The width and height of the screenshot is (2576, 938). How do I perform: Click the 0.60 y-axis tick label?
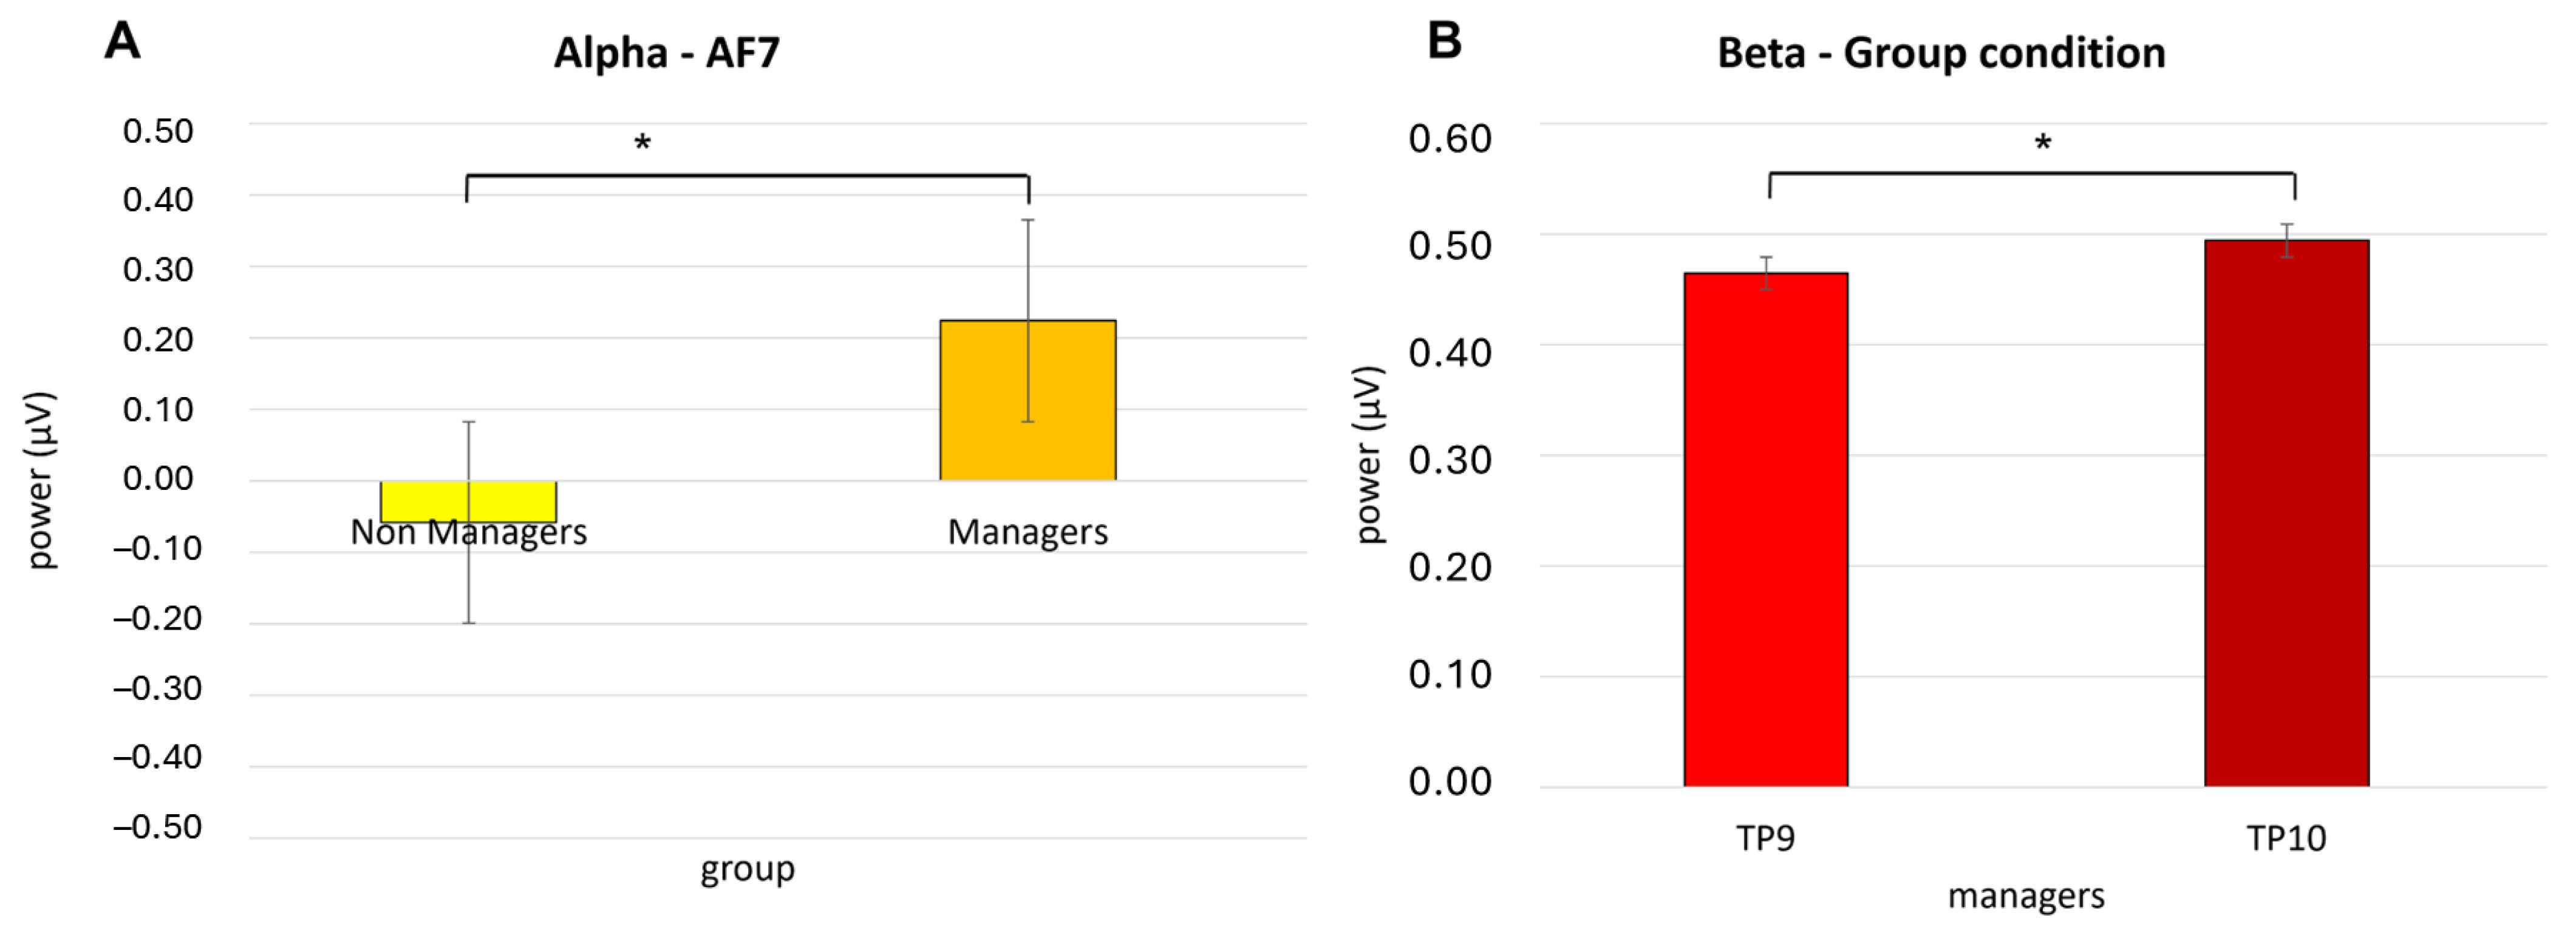coord(1450,138)
